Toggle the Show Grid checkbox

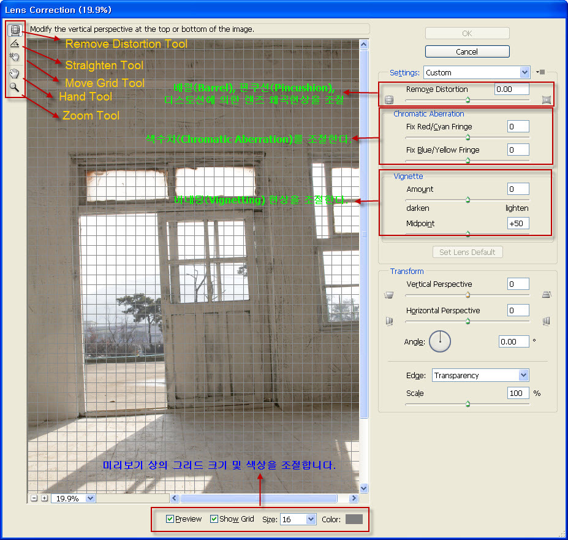(x=214, y=519)
